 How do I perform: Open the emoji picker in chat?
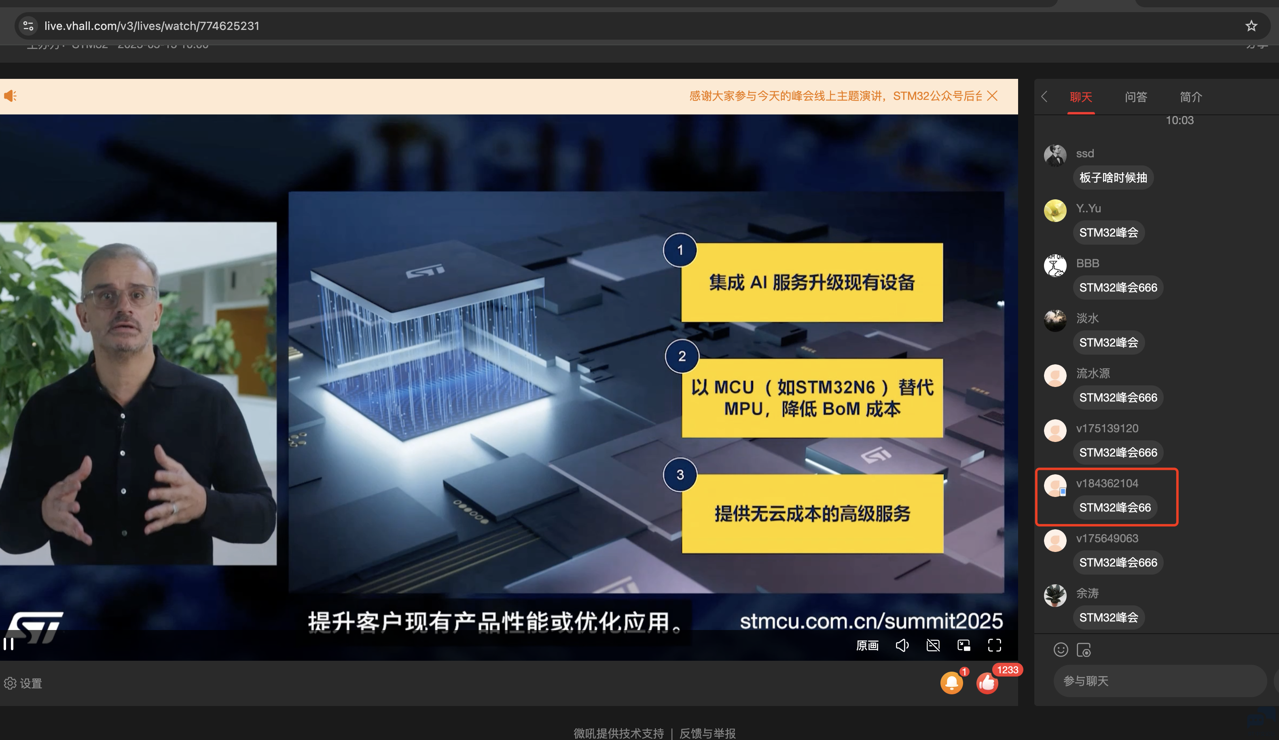click(1061, 650)
